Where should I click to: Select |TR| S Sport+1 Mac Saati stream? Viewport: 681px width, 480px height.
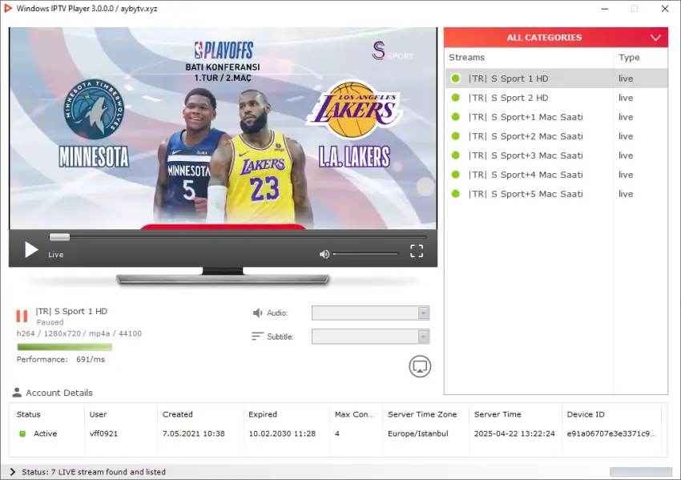coord(556,117)
